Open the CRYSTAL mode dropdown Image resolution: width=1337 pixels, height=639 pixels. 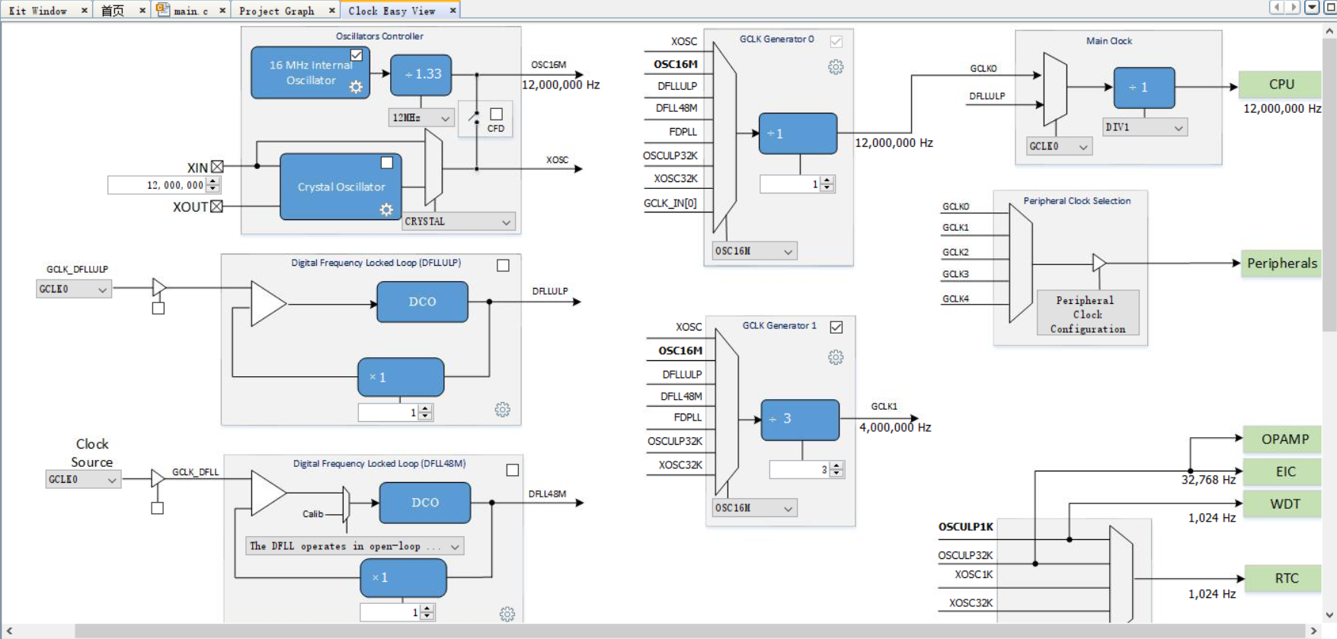pyautogui.click(x=459, y=222)
